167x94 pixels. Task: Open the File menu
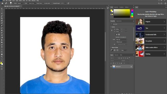4,1
